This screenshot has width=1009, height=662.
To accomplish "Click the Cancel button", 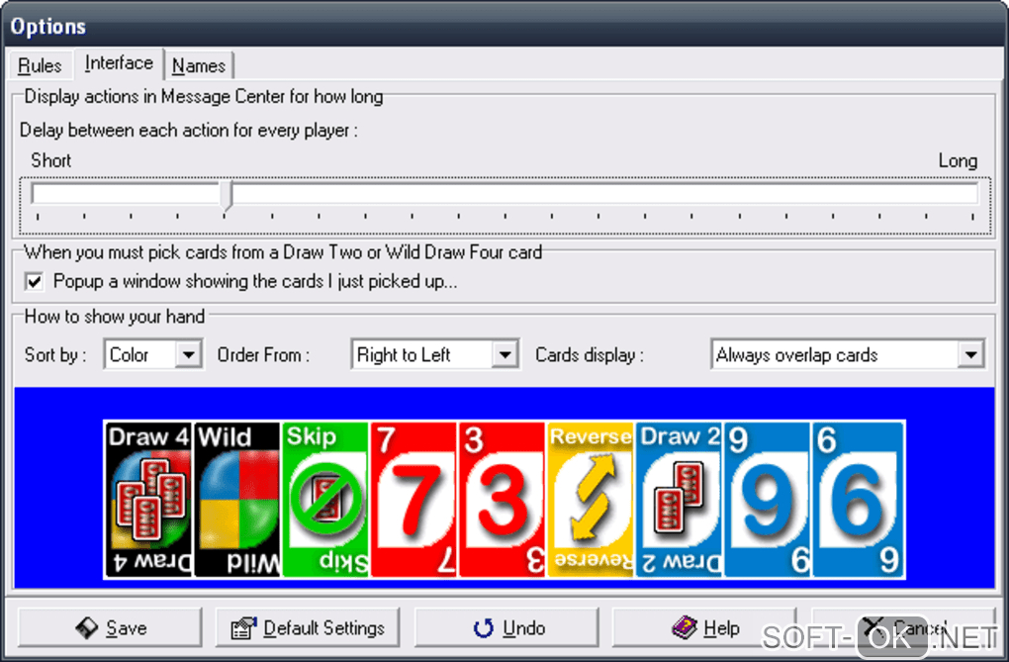I will tap(903, 627).
